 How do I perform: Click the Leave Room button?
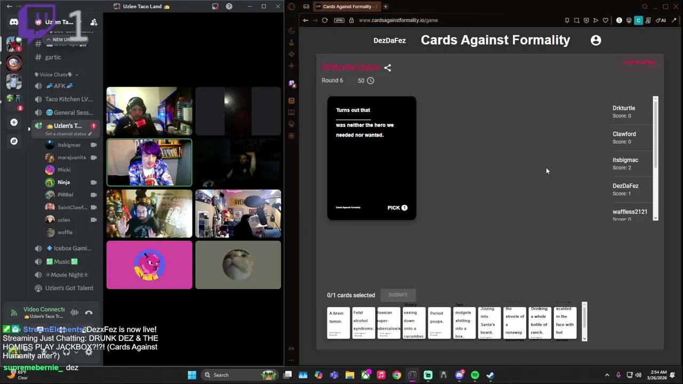[x=640, y=62]
